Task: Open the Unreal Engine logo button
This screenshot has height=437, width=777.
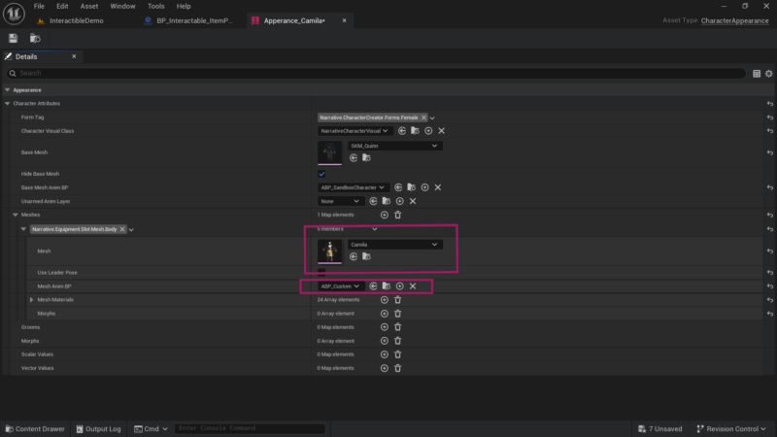Action: (14, 14)
